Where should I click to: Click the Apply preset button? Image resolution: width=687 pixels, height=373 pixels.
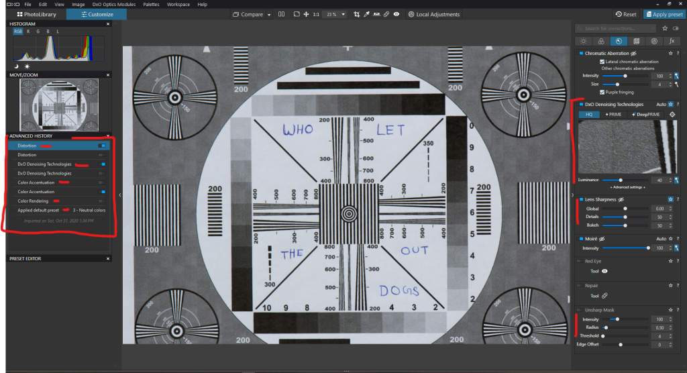tap(665, 14)
